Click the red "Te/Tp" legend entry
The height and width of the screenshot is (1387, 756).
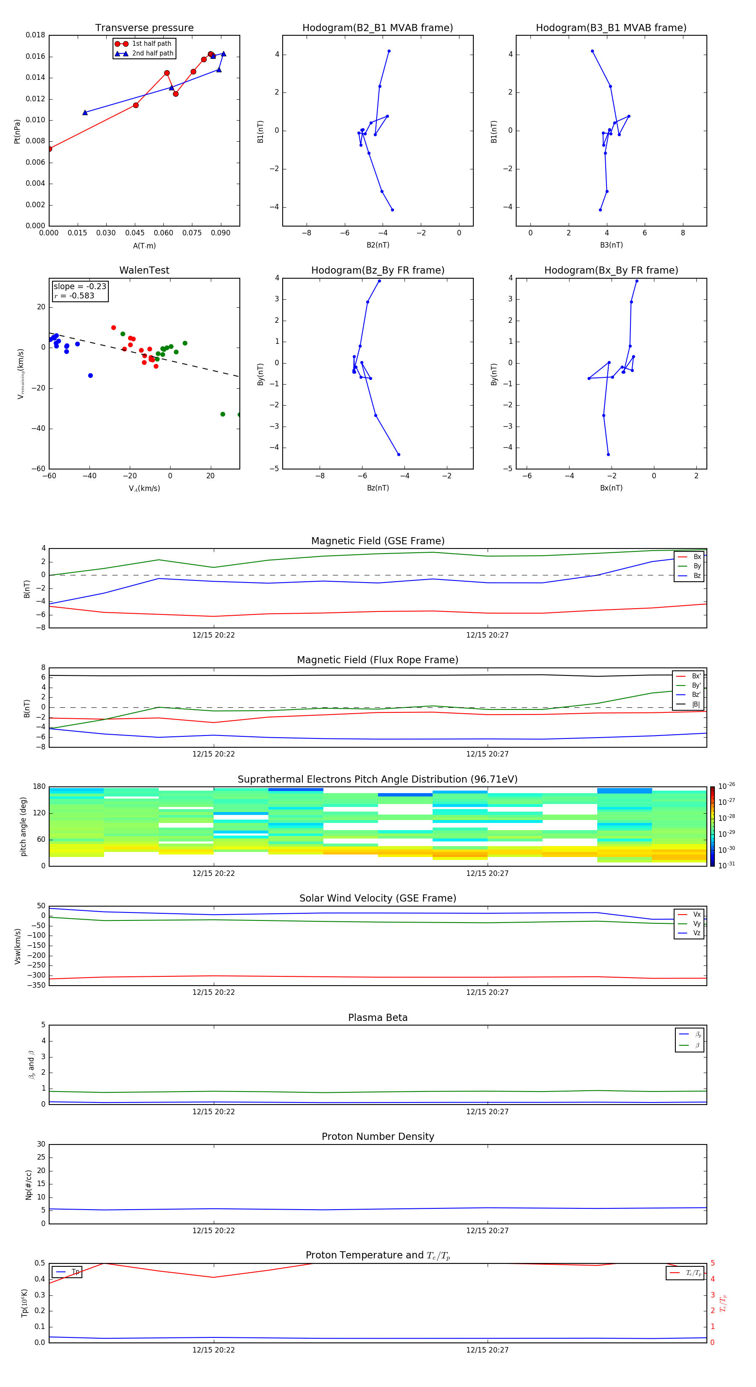pos(685,1273)
